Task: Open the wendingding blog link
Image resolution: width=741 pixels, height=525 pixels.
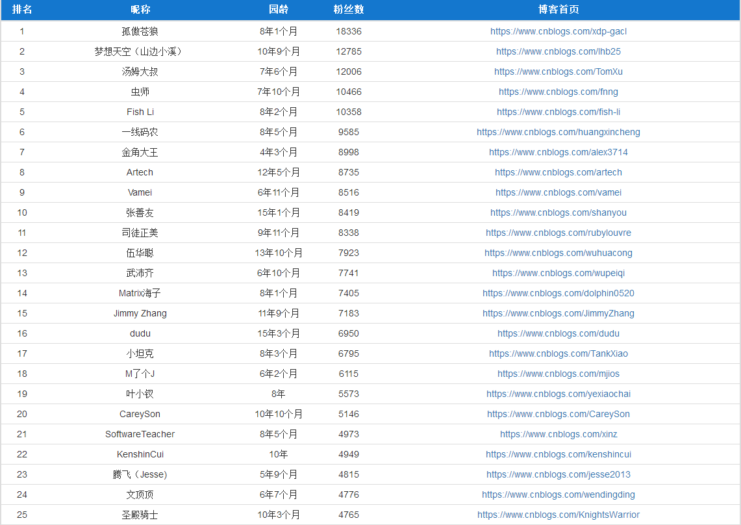Action: click(x=558, y=494)
